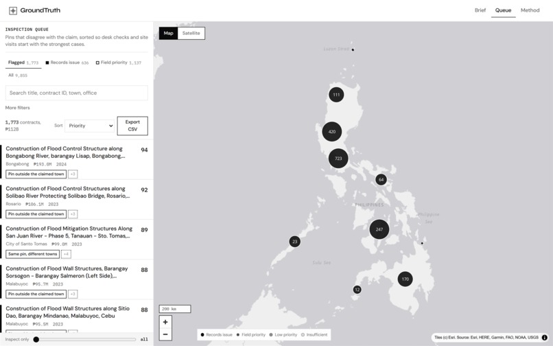Expand More filters

coord(17,108)
